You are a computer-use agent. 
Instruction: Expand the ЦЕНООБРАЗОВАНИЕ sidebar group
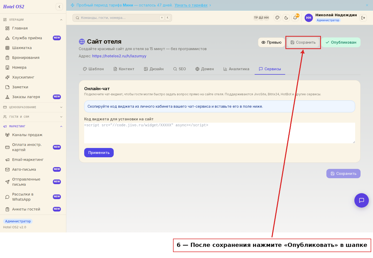click(33, 107)
